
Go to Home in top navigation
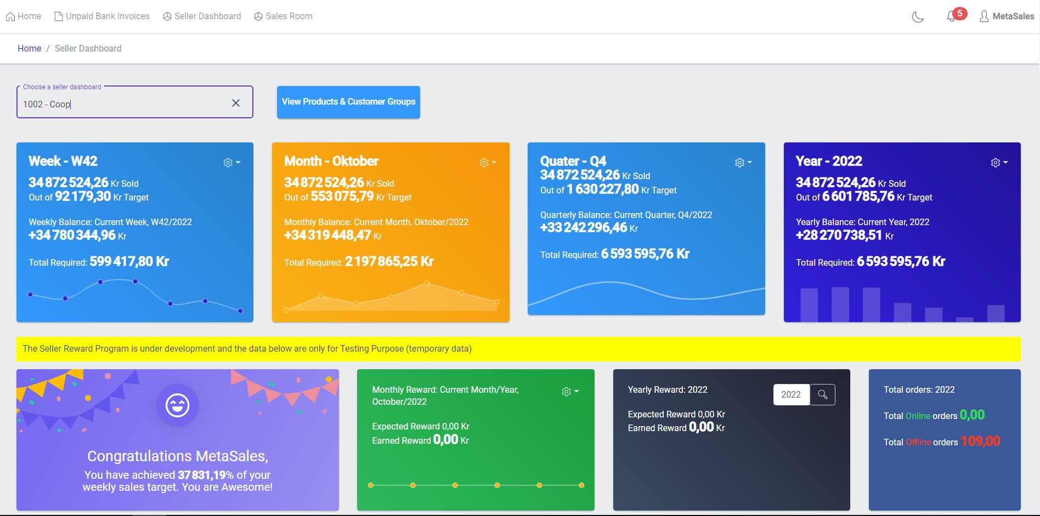(24, 16)
